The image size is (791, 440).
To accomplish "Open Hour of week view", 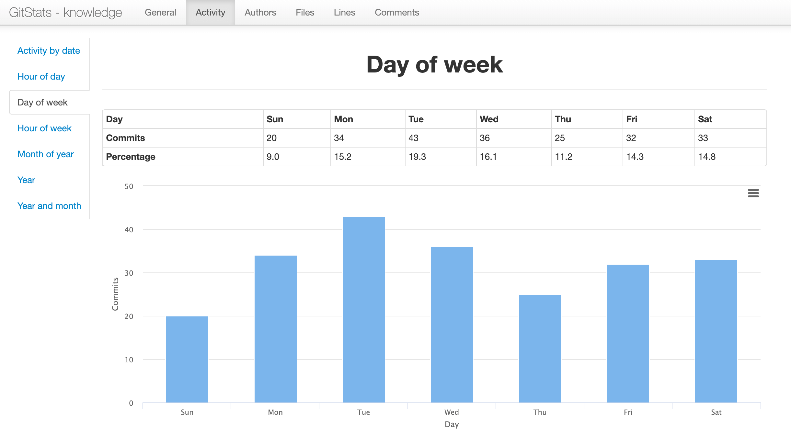I will [44, 128].
